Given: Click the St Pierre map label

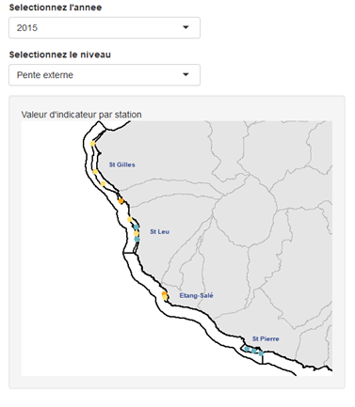Looking at the screenshot, I should pos(266,338).
